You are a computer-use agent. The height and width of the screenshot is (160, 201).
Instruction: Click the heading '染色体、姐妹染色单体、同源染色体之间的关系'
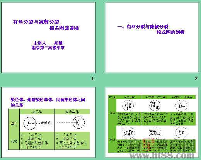(48, 102)
